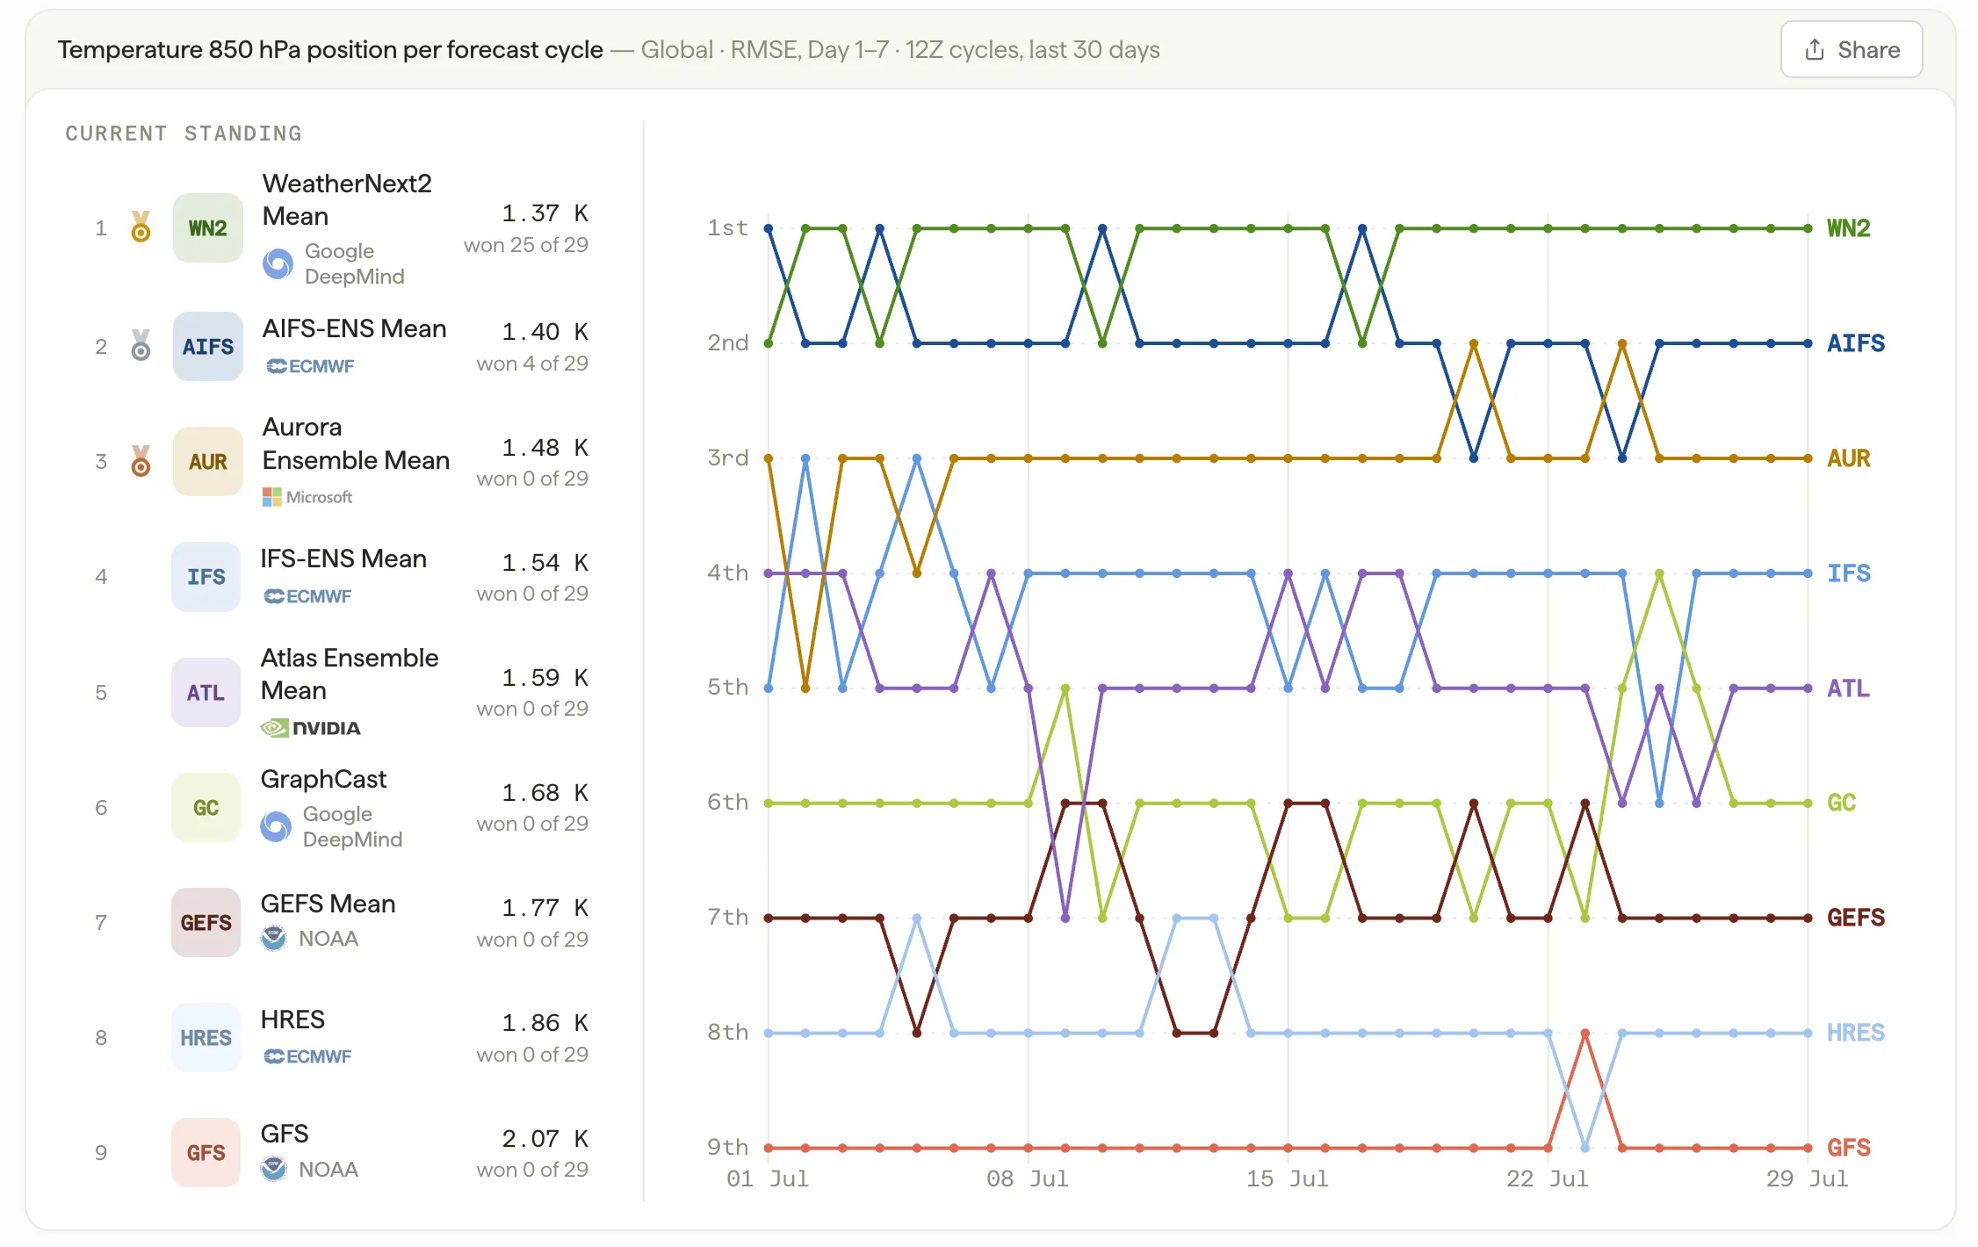Click the HRES line label on chart
Screen dimensions: 1978x1247
(x=1856, y=1033)
